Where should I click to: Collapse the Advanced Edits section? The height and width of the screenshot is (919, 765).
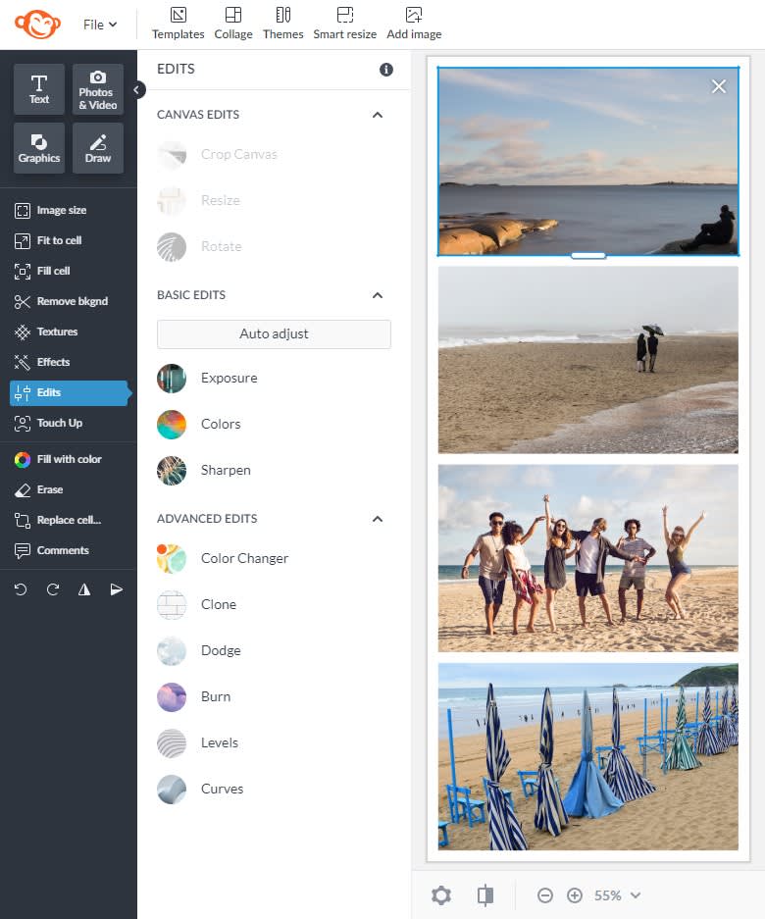378,519
